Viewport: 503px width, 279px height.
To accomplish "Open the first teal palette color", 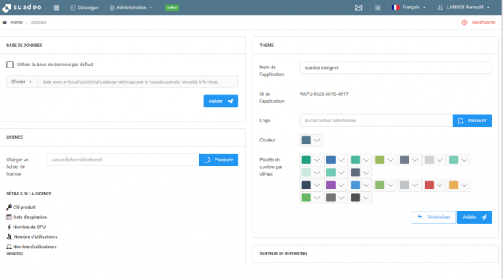I will tap(311, 160).
